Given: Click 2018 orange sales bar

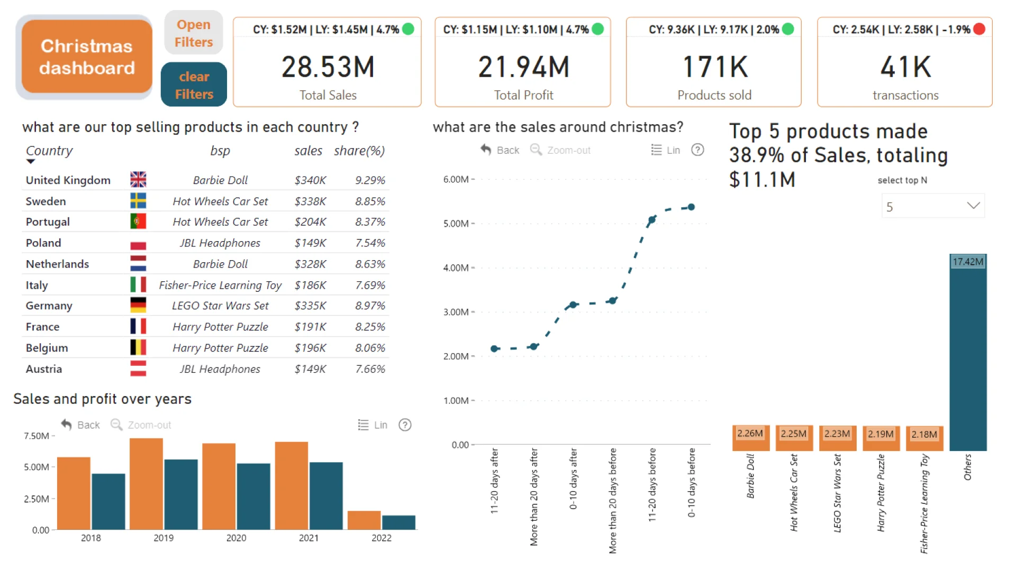Looking at the screenshot, I should coord(74,493).
